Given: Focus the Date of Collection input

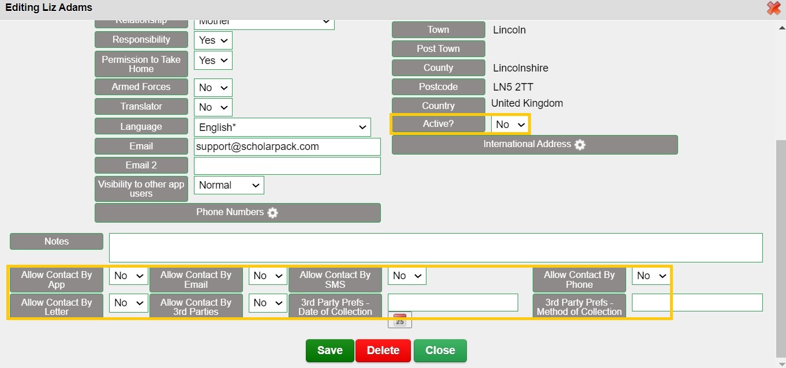Looking at the screenshot, I should point(453,303).
